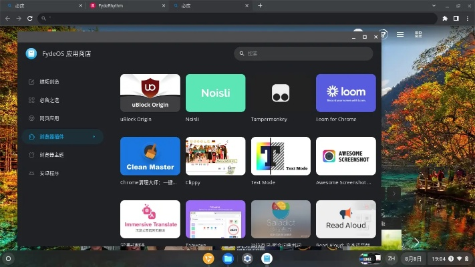Open the Immersive Translate tile

[150, 219]
